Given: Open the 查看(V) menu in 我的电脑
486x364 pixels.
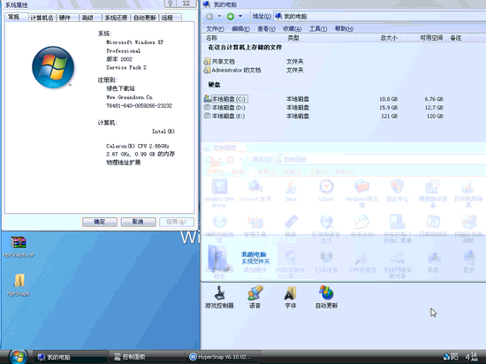Looking at the screenshot, I should [x=267, y=29].
